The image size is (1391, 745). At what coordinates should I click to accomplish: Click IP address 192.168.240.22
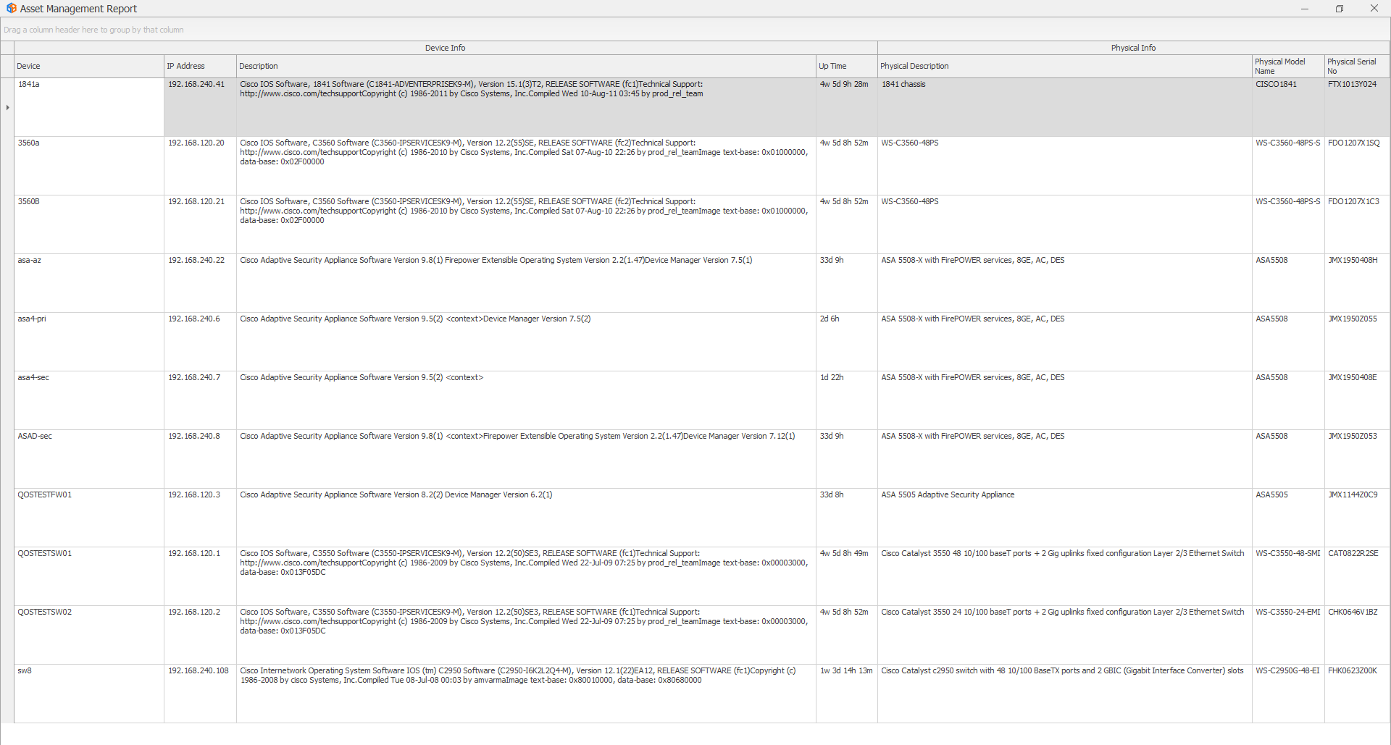(200, 283)
